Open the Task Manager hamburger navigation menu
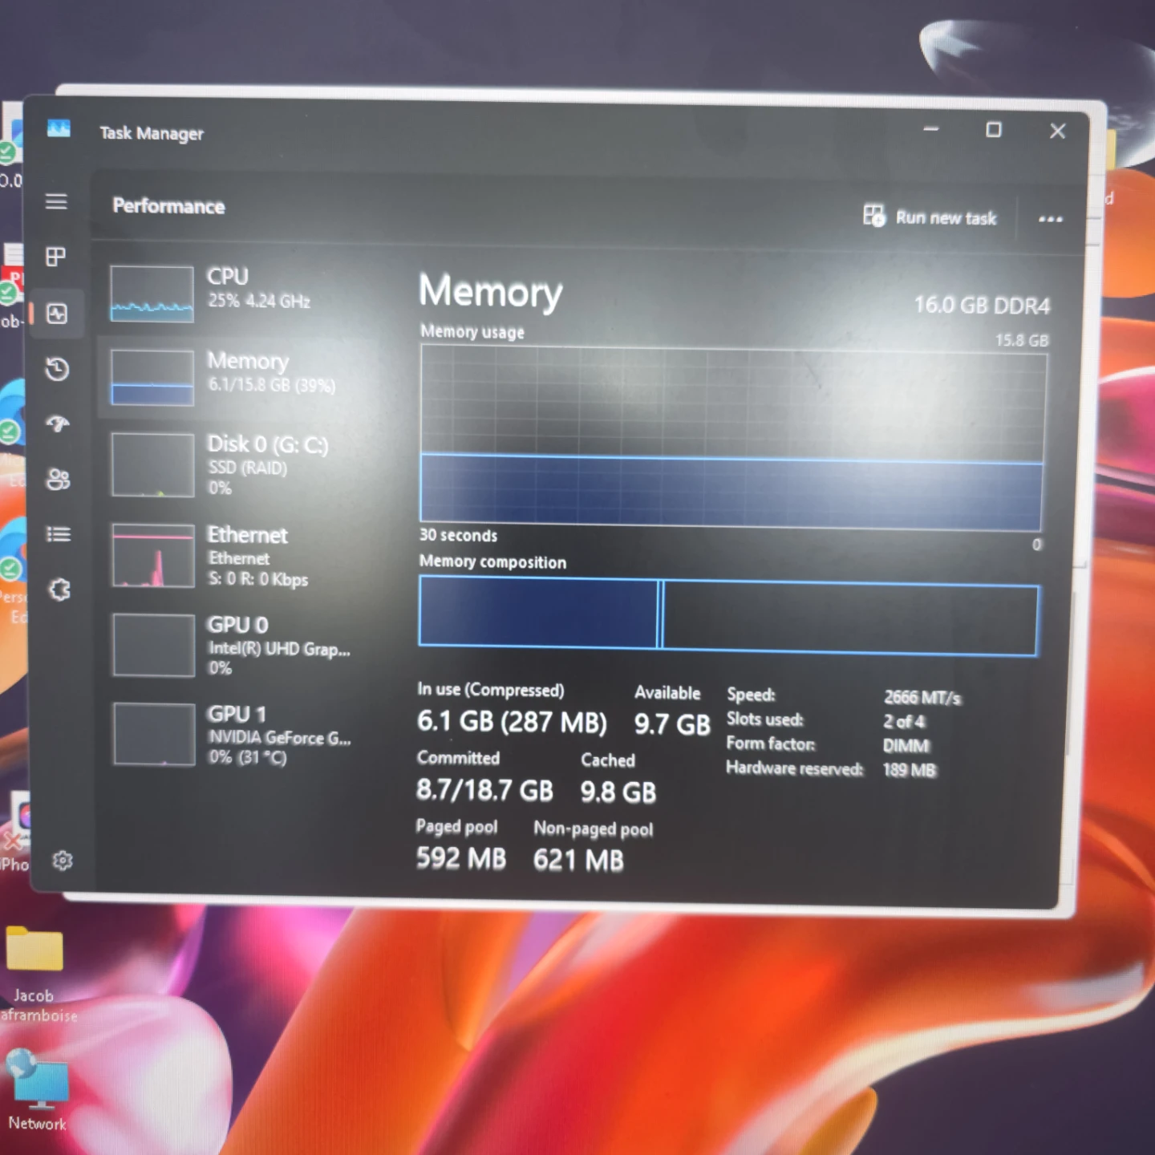Screen dimensions: 1155x1155 56,201
